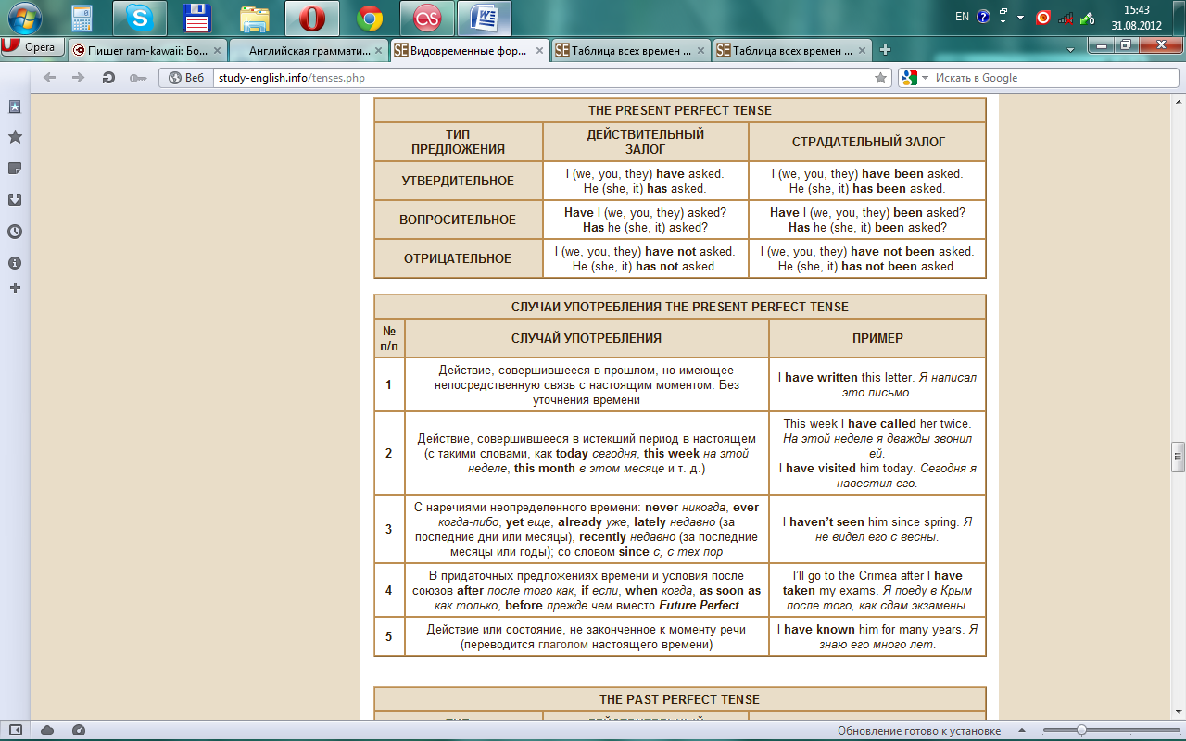Go forward to the next page
Screen dimensions: 1186x741
tap(79, 78)
